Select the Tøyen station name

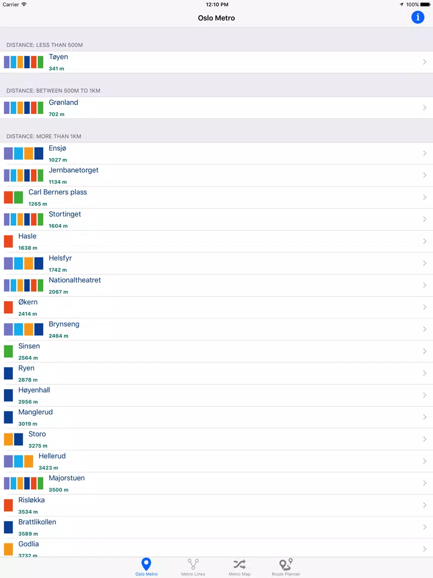coord(58,57)
